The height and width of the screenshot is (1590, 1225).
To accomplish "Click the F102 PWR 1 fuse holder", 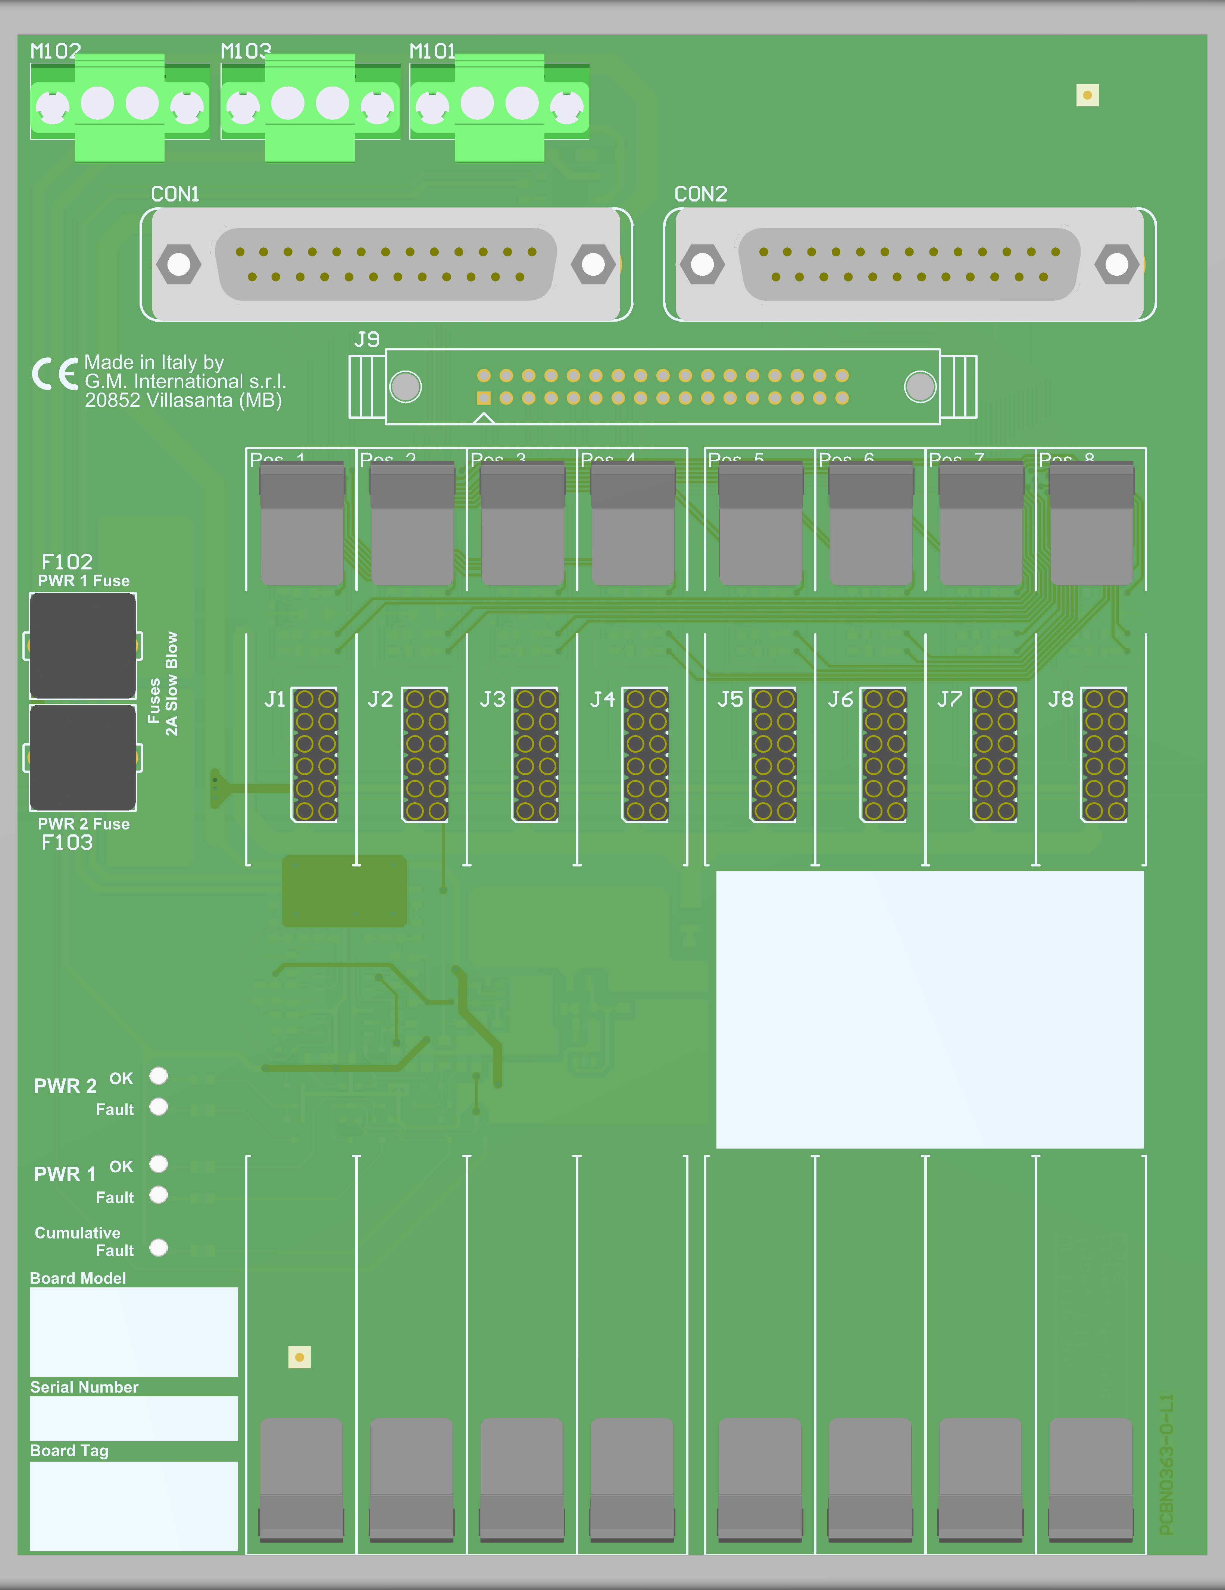I will [82, 646].
